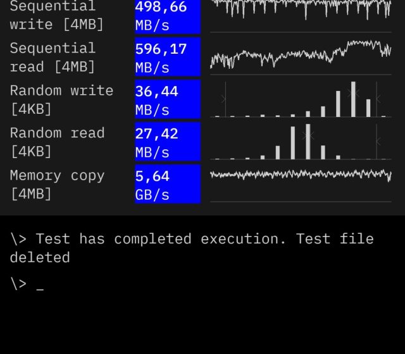This screenshot has width=405, height=354.
Task: Select the 596,17 MB/s result box
Action: [x=167, y=58]
